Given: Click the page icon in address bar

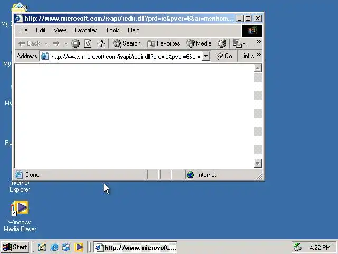Looking at the screenshot, I should (45, 57).
